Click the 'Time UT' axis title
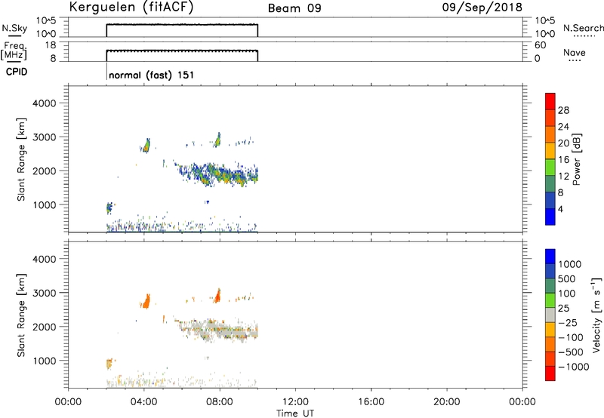Viewport: 604px width, 418px height. tap(295, 413)
